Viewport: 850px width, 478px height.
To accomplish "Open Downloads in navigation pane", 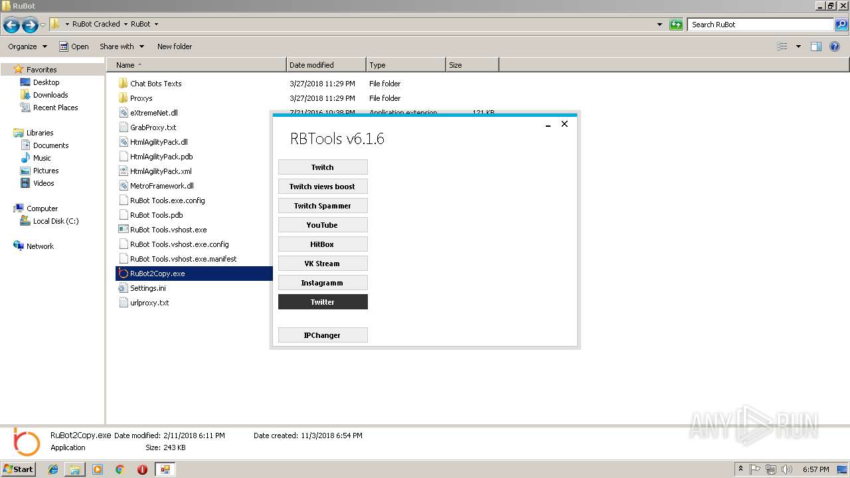I will pos(50,95).
